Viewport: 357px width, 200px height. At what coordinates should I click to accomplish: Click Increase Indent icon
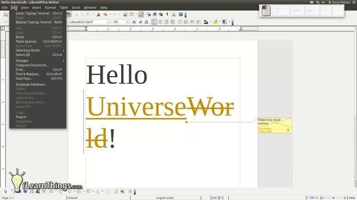[199, 22]
